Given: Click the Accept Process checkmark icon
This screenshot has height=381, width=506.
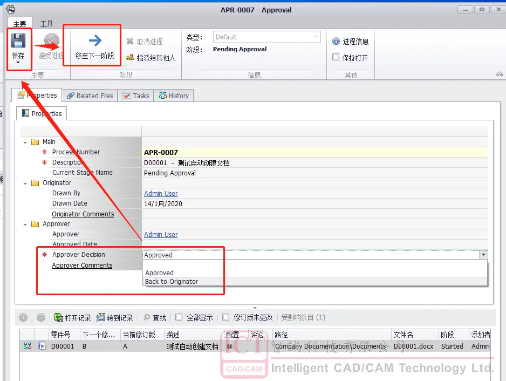Looking at the screenshot, I should (52, 40).
